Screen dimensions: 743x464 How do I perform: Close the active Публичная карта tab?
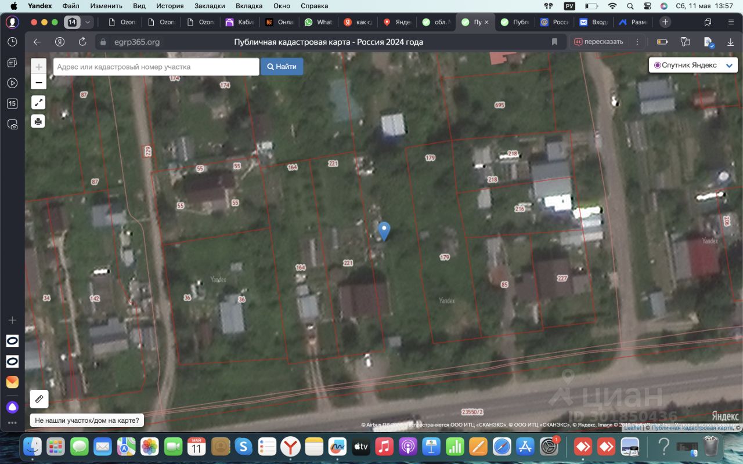pyautogui.click(x=486, y=22)
